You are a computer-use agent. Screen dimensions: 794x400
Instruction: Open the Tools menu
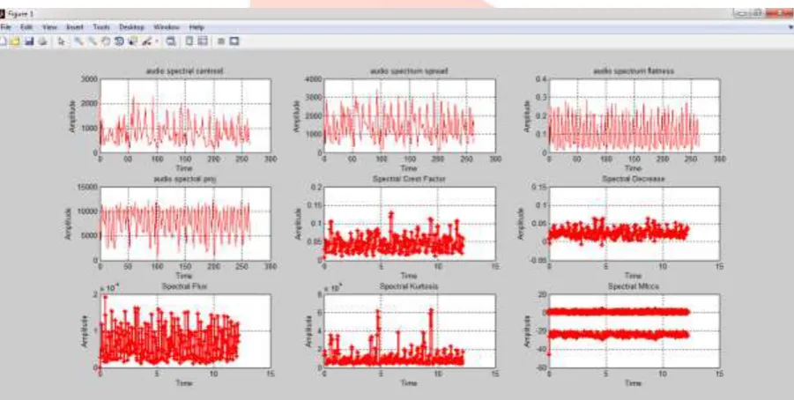(x=101, y=26)
